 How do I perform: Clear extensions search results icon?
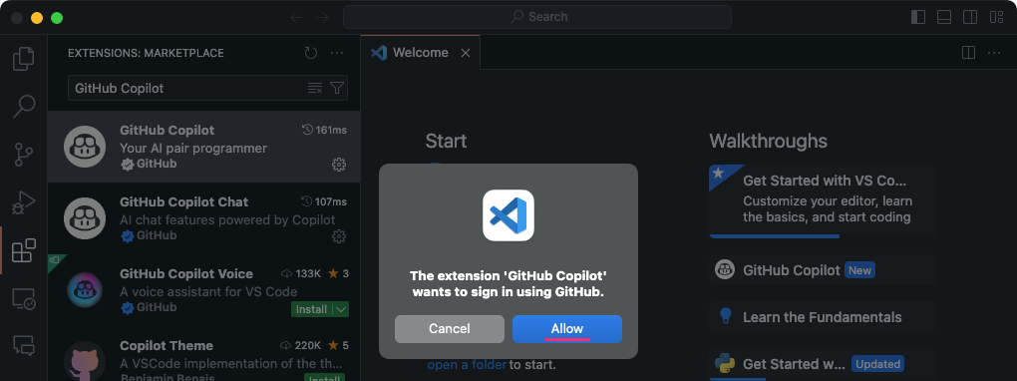(x=314, y=89)
